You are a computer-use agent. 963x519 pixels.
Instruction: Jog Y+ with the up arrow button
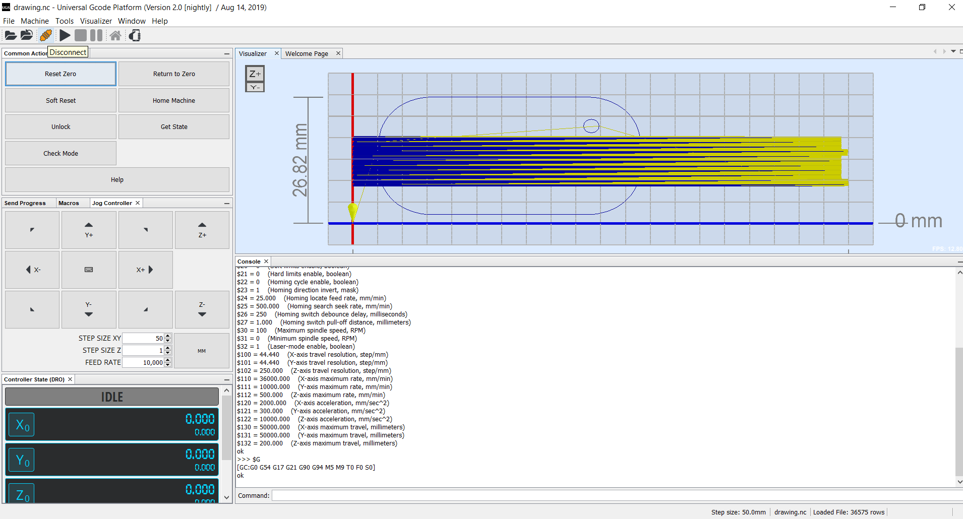click(x=89, y=230)
